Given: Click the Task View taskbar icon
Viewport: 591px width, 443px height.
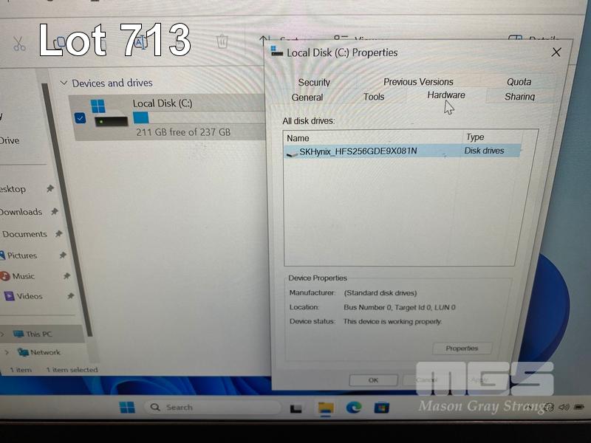Looking at the screenshot, I should coord(296,408).
